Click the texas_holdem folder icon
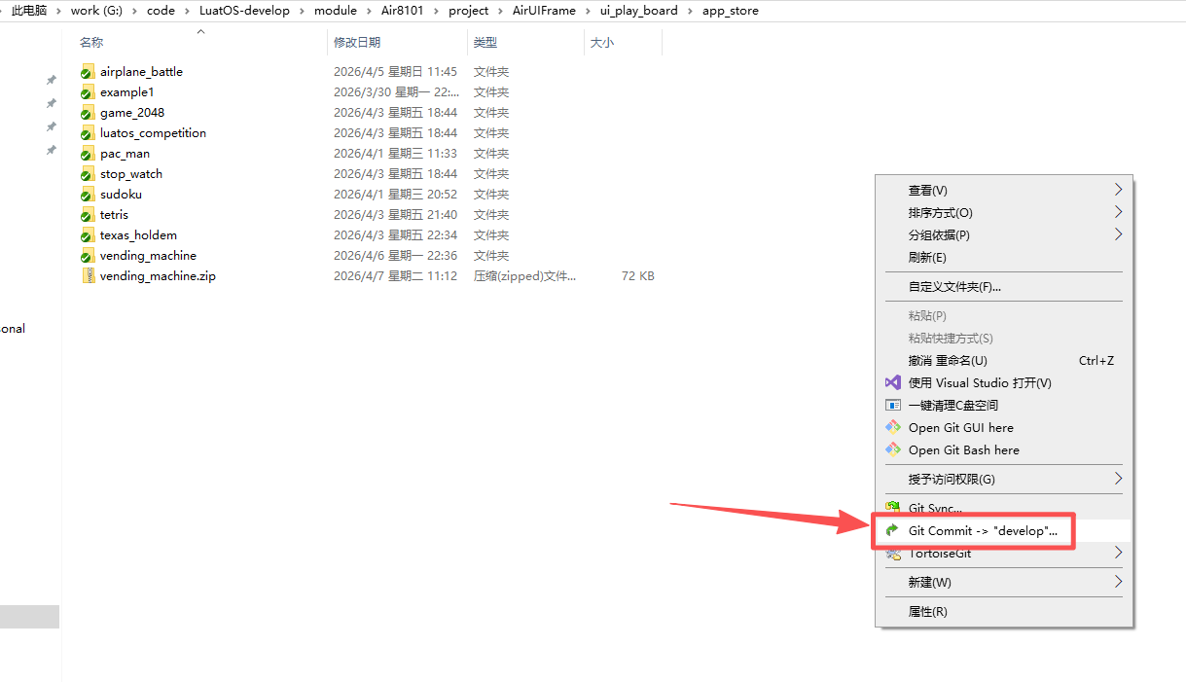 (88, 235)
